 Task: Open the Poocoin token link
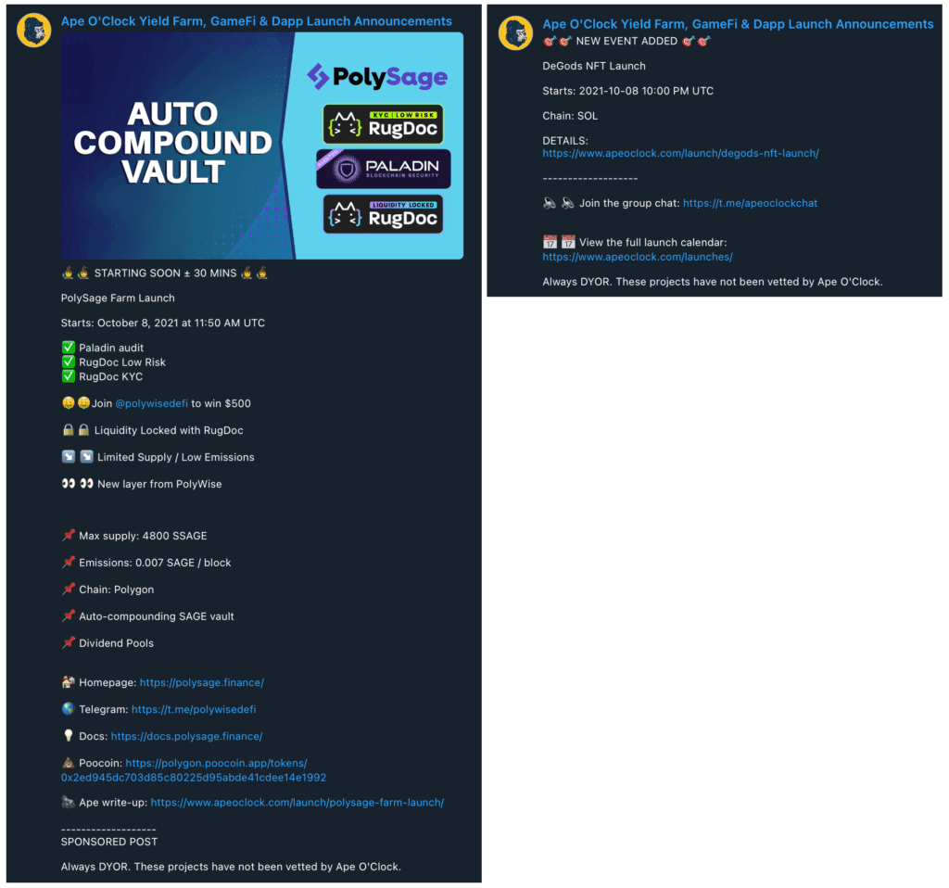[x=194, y=770]
